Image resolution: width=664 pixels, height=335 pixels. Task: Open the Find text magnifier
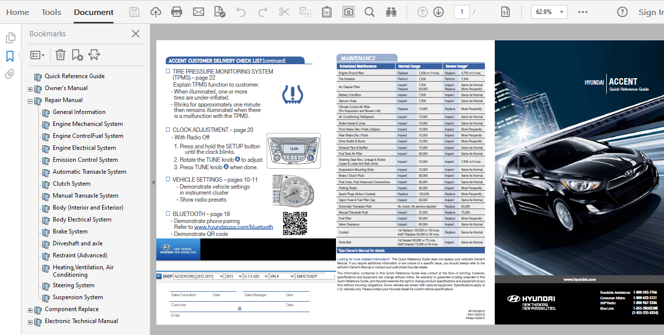tap(369, 12)
